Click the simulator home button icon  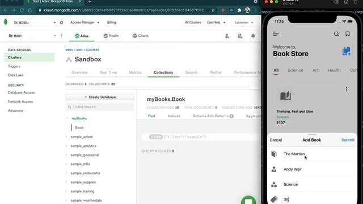346,2
